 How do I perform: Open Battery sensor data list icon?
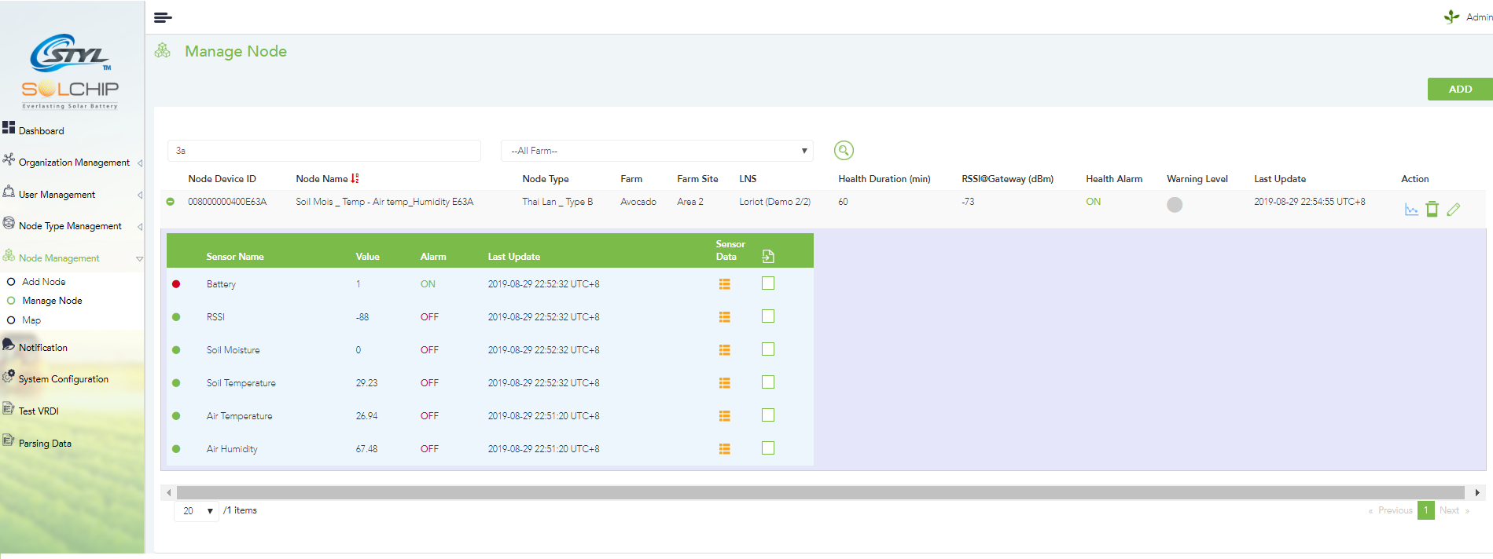click(x=725, y=284)
